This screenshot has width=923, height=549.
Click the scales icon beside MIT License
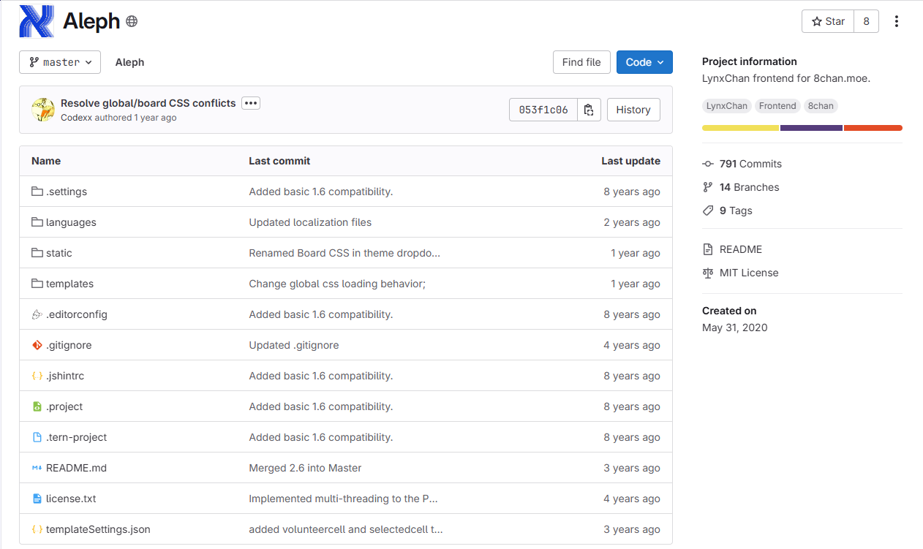(x=707, y=273)
